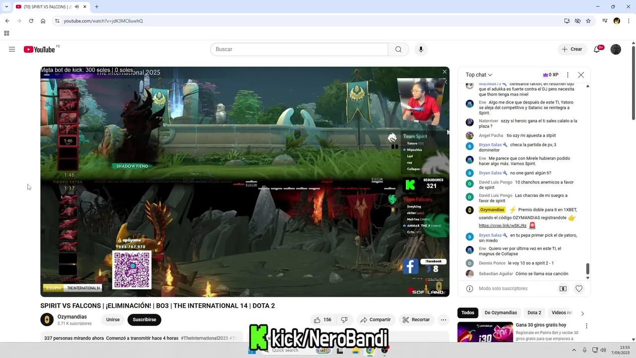Expand the Top chat dropdown

tap(479, 75)
